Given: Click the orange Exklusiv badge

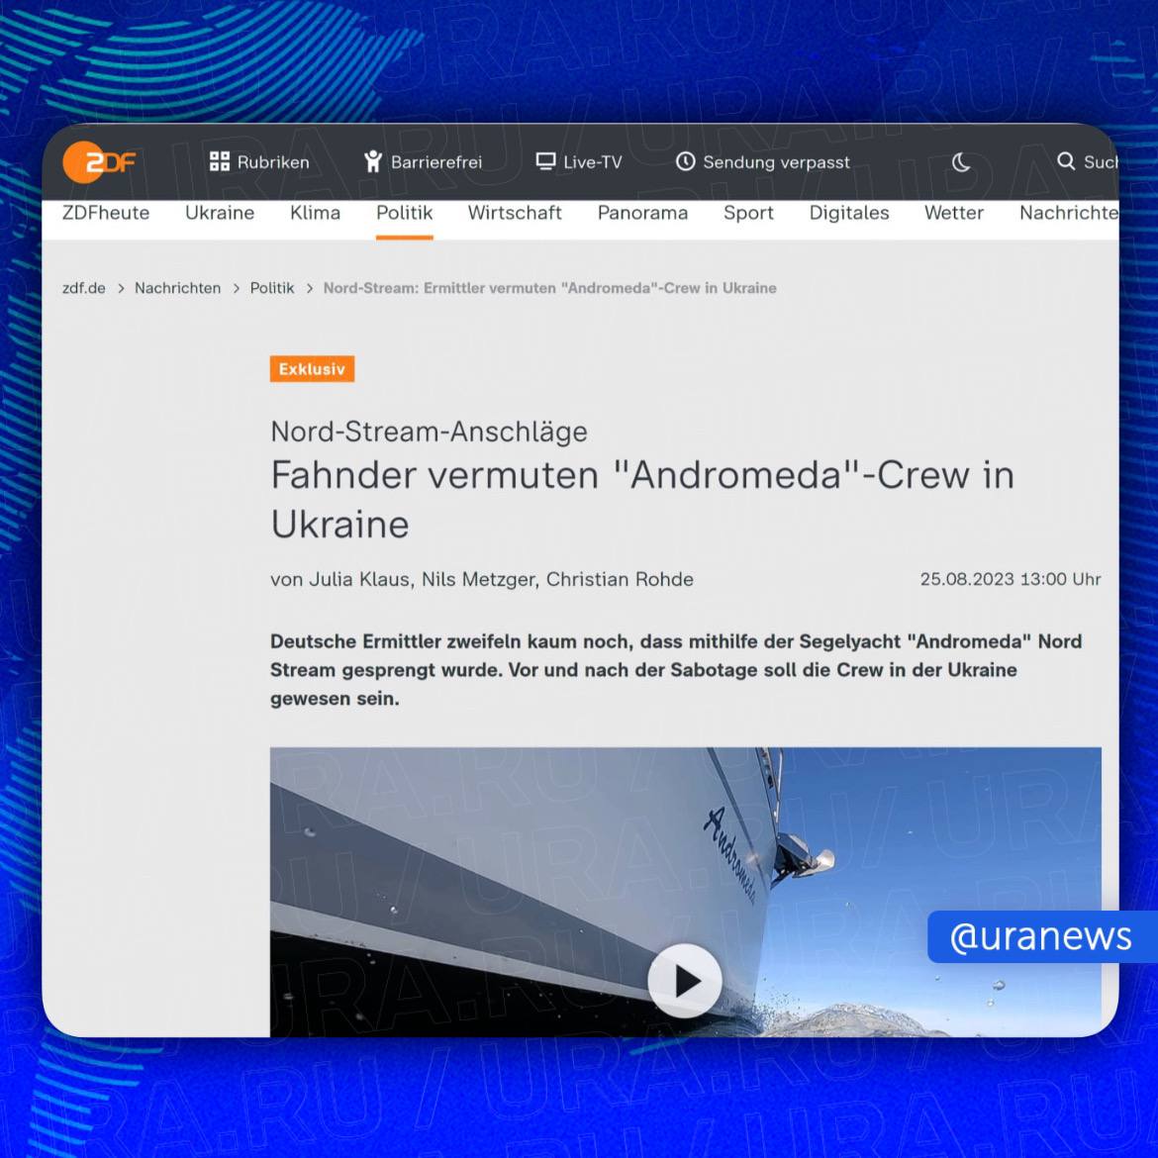Looking at the screenshot, I should point(312,369).
